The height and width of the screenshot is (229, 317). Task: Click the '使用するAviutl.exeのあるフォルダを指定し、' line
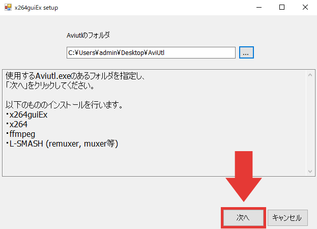pyautogui.click(x=75, y=76)
